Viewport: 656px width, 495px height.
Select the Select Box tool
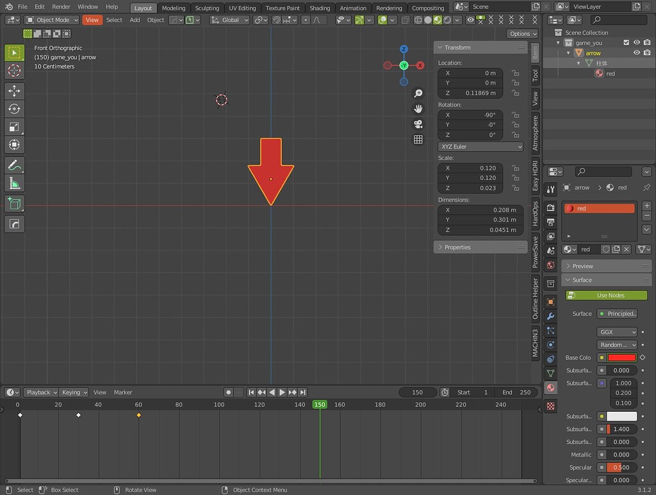coord(14,53)
